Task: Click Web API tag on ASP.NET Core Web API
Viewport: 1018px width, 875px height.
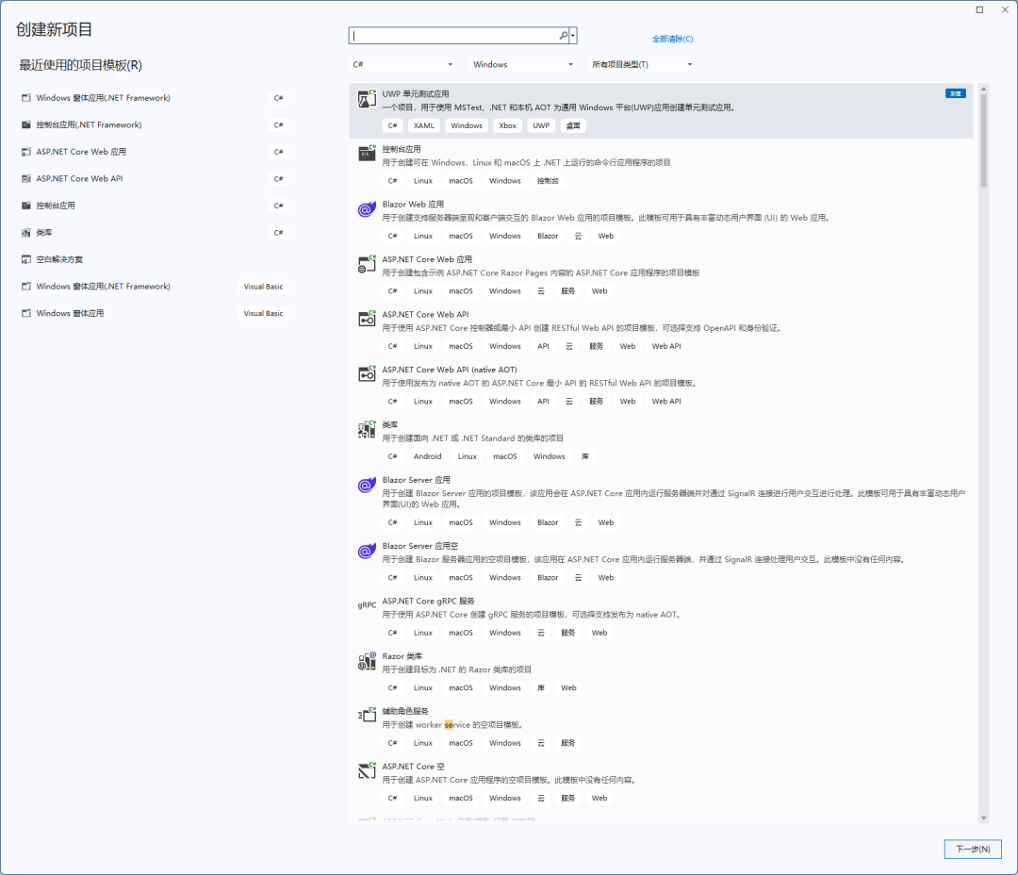Action: 666,346
